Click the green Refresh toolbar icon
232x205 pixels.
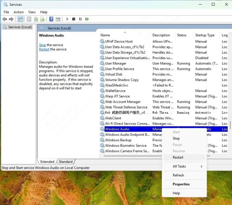[x=36, y=19]
